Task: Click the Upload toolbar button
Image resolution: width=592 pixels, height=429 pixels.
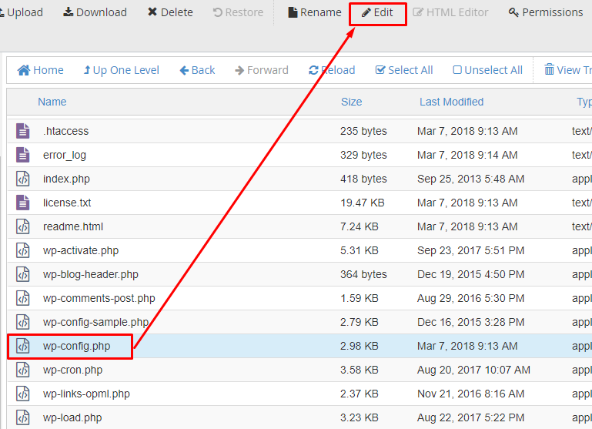Action: (x=21, y=12)
